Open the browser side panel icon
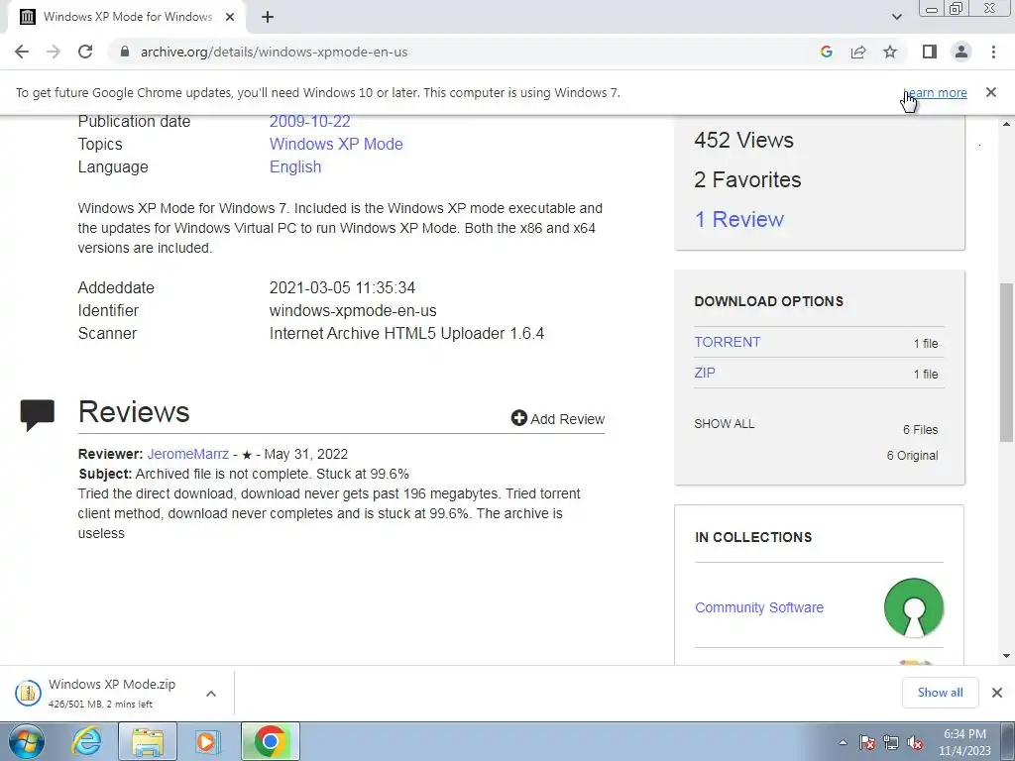1015x761 pixels. [930, 52]
